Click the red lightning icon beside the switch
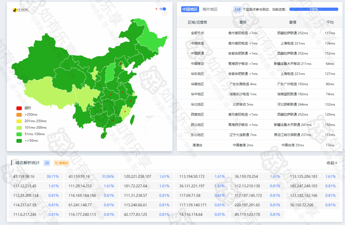This screenshot has width=345, height=225. click(x=156, y=9)
